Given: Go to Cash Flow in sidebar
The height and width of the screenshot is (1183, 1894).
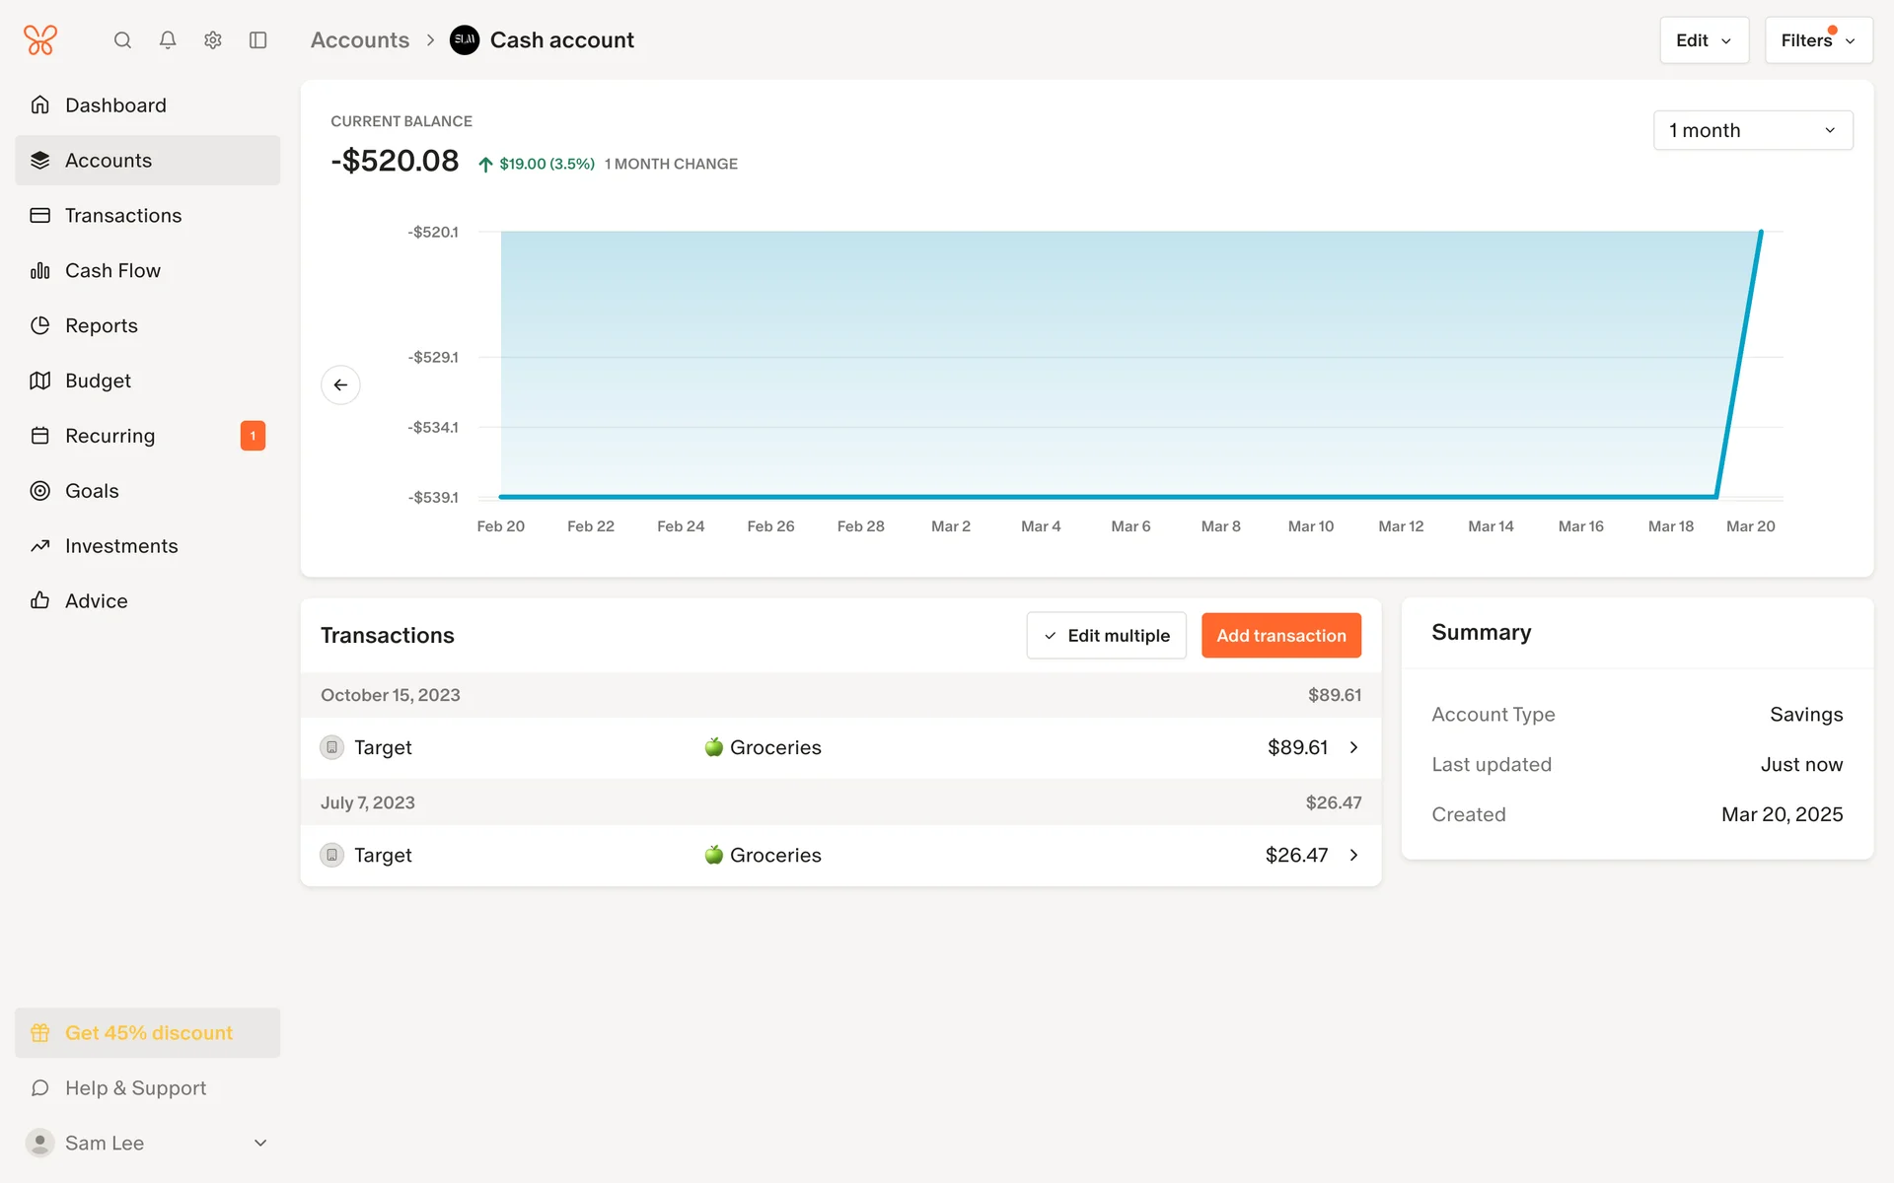Looking at the screenshot, I should coord(112,270).
